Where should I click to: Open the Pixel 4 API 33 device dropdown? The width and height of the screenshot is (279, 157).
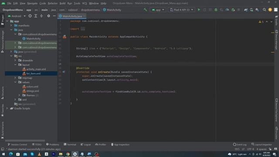click(181, 10)
